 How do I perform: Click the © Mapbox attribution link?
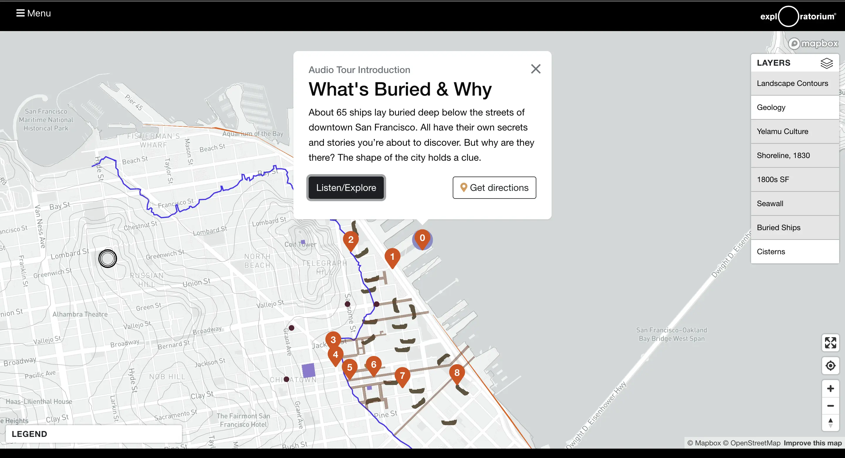pos(704,443)
